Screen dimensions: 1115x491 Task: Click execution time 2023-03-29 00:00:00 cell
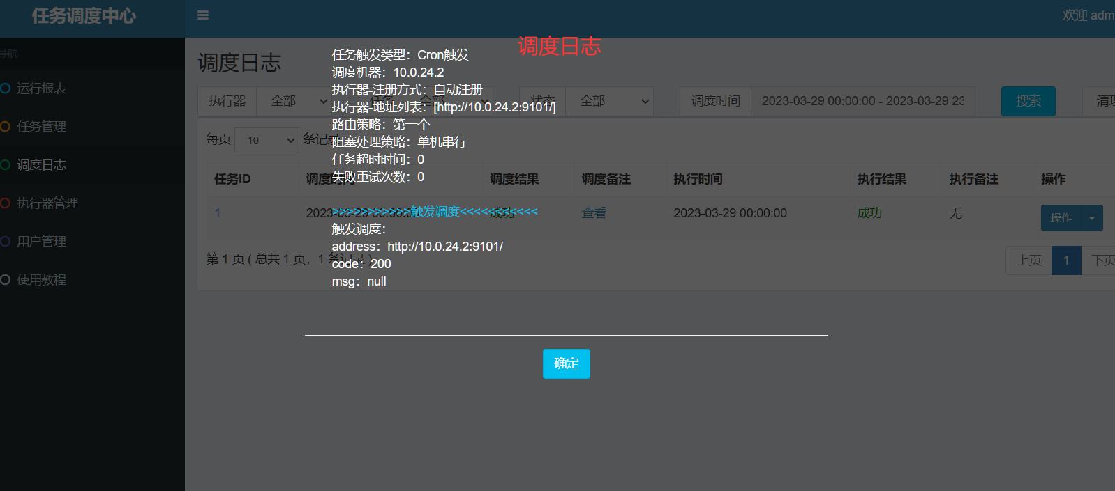730,213
